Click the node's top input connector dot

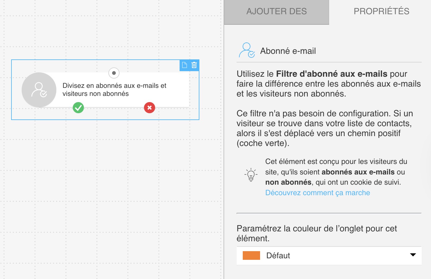click(x=114, y=73)
